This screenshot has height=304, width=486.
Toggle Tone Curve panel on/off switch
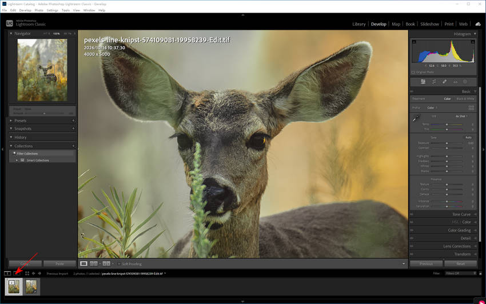coord(412,214)
